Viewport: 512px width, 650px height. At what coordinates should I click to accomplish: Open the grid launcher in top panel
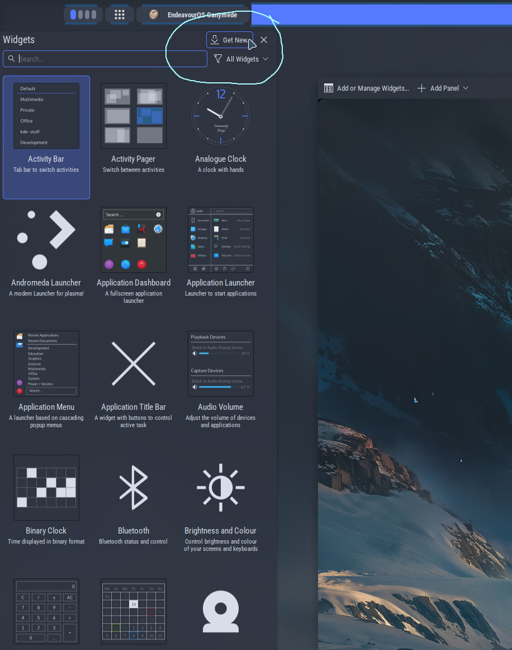click(120, 15)
